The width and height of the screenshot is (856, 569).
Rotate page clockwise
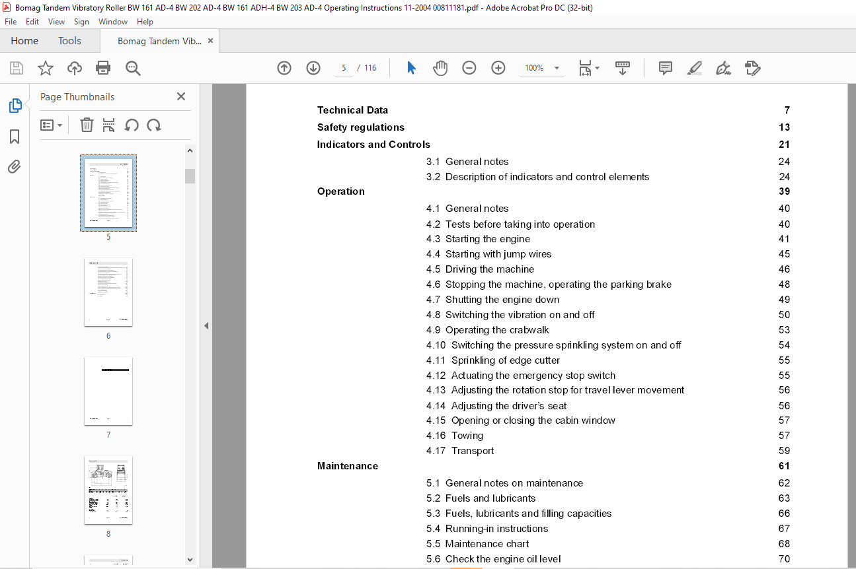[154, 125]
